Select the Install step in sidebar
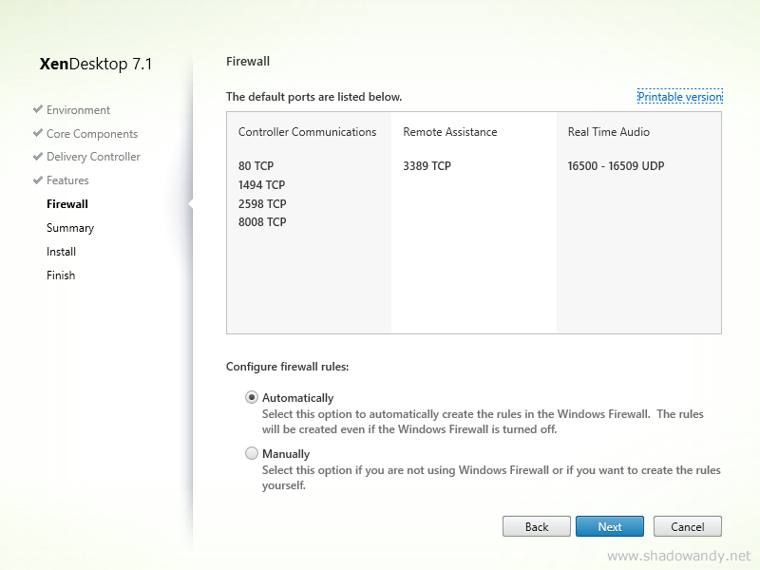Screen dimensions: 760x570 (x=61, y=252)
